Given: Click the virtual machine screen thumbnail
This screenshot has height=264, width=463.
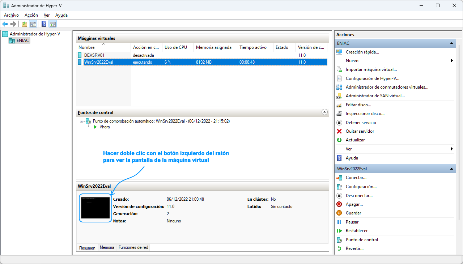Looking at the screenshot, I should click(95, 208).
